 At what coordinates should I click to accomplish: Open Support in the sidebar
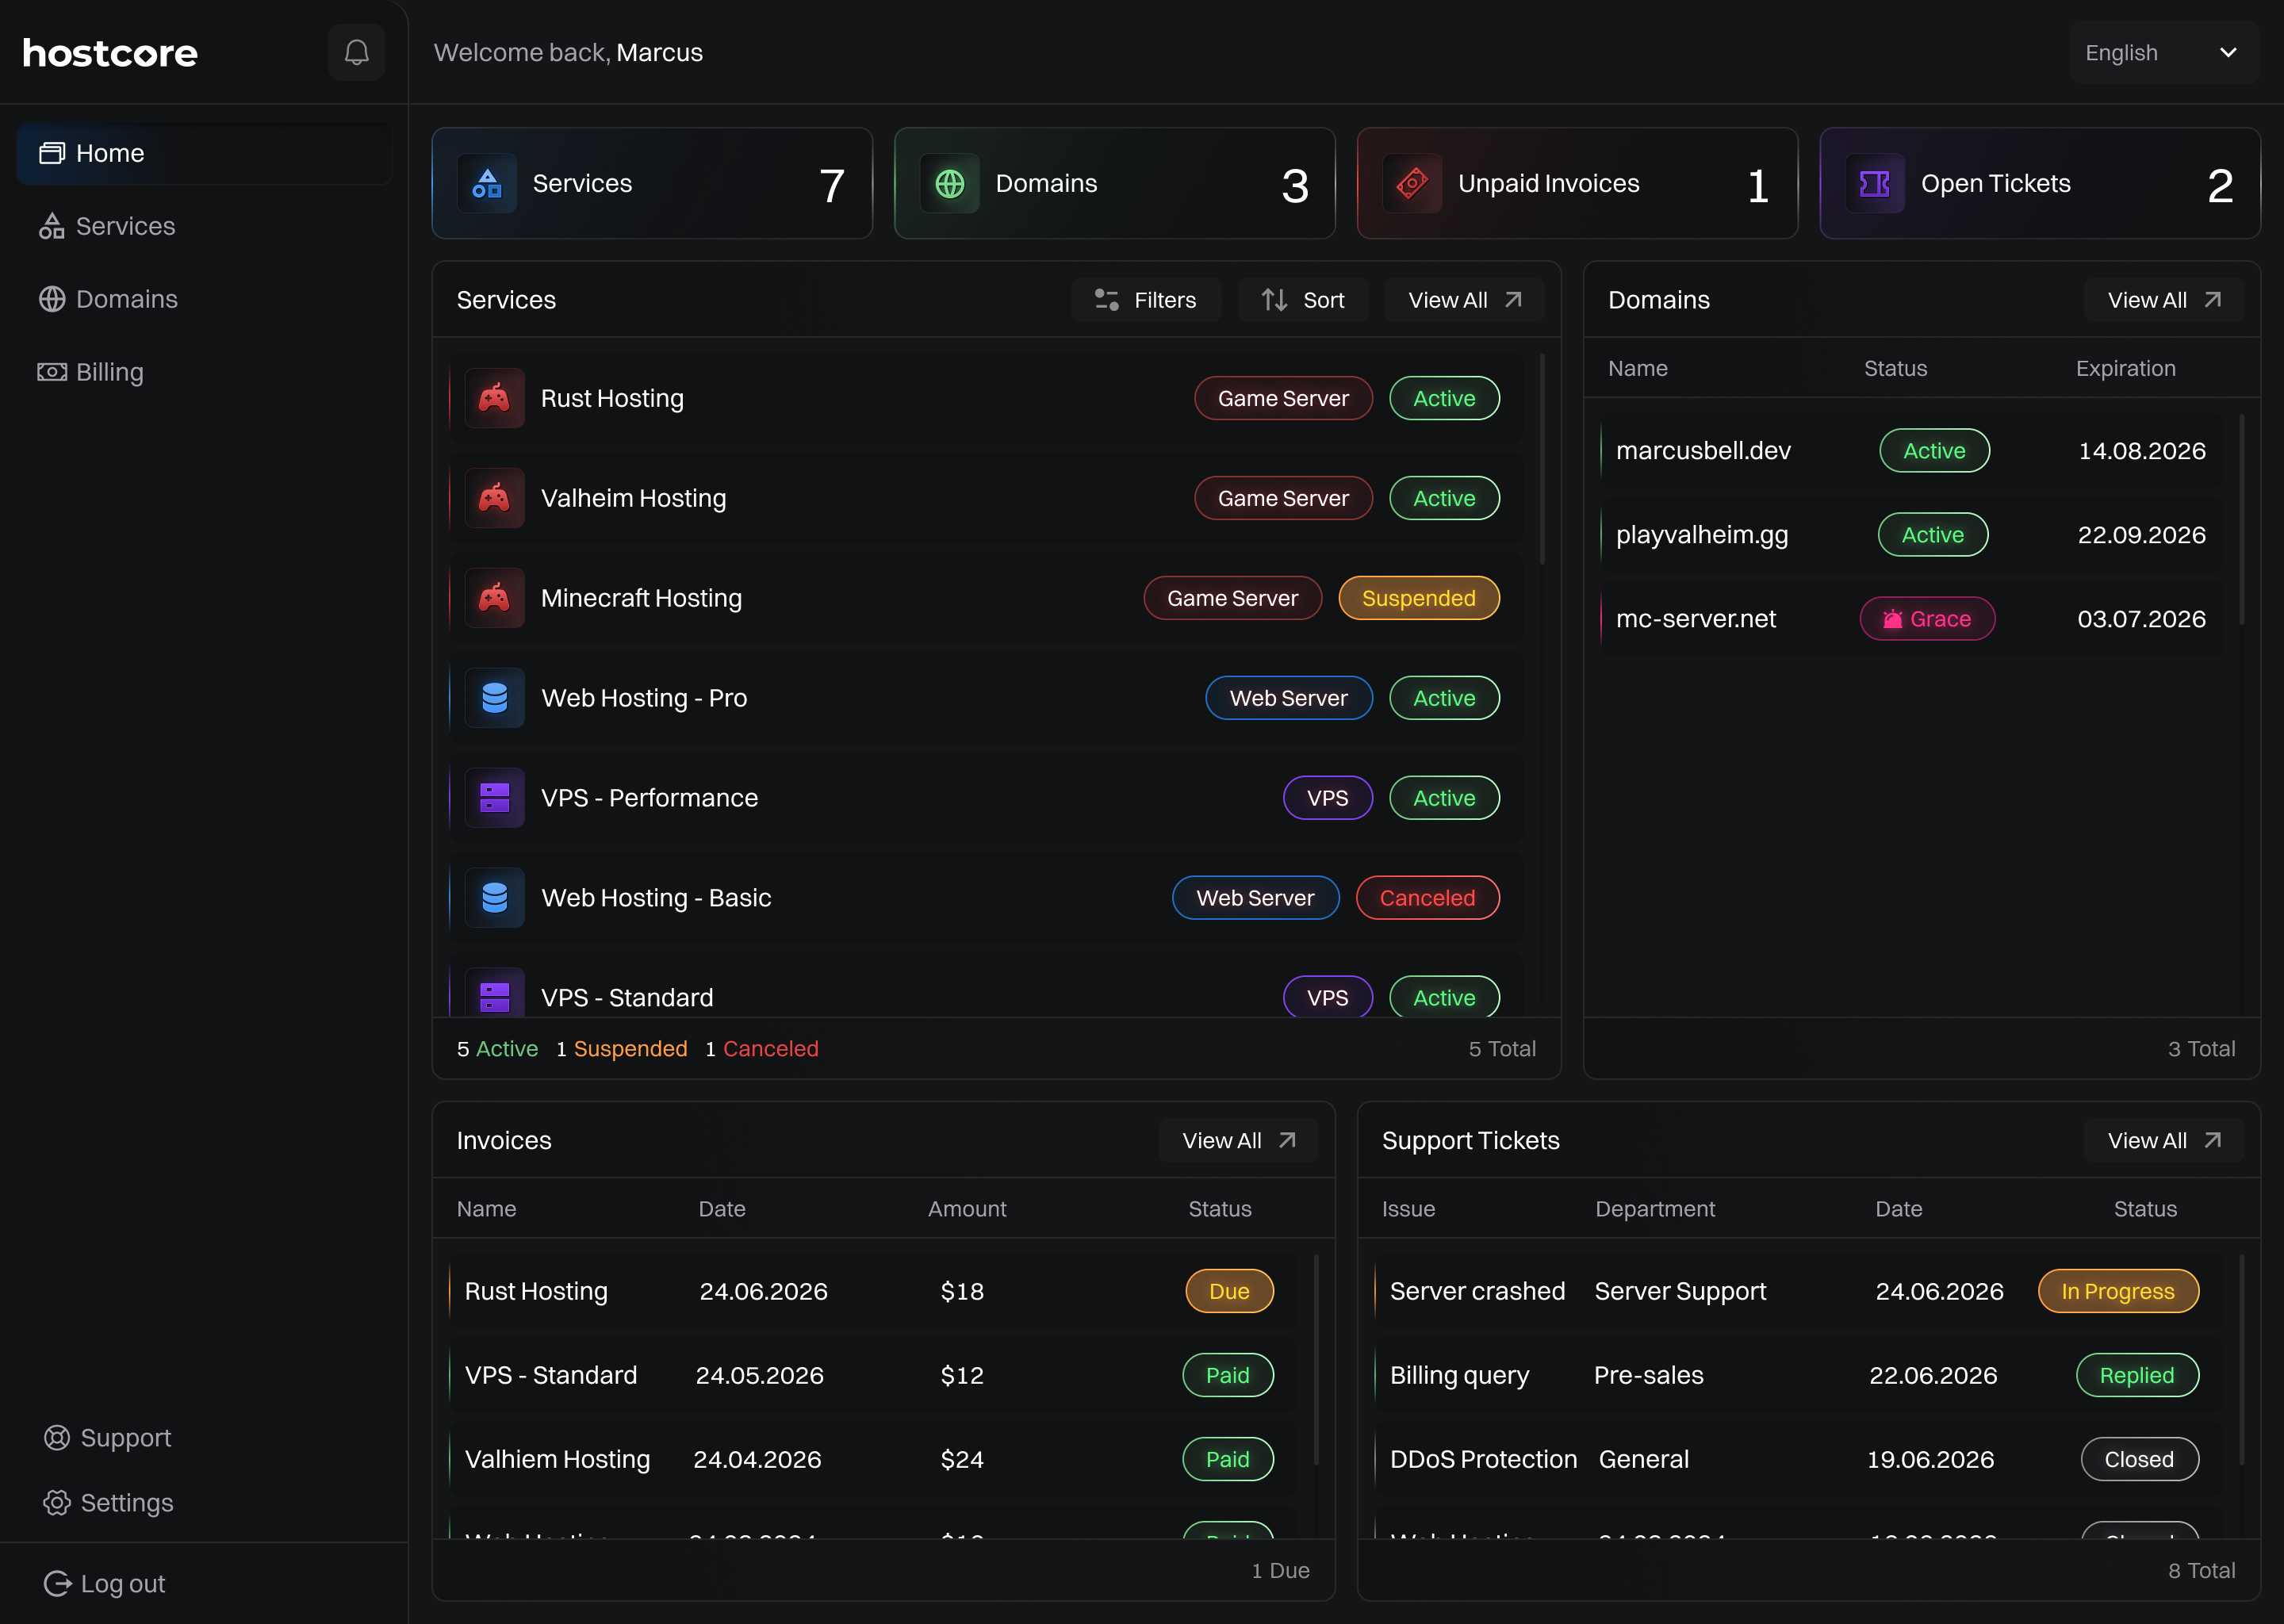108,1437
